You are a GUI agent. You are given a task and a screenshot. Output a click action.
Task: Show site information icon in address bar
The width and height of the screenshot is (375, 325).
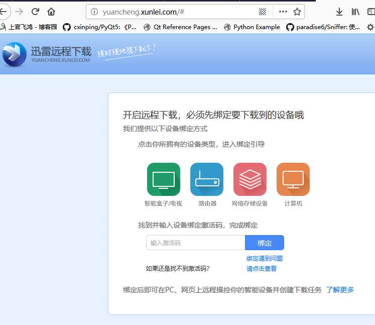(94, 12)
